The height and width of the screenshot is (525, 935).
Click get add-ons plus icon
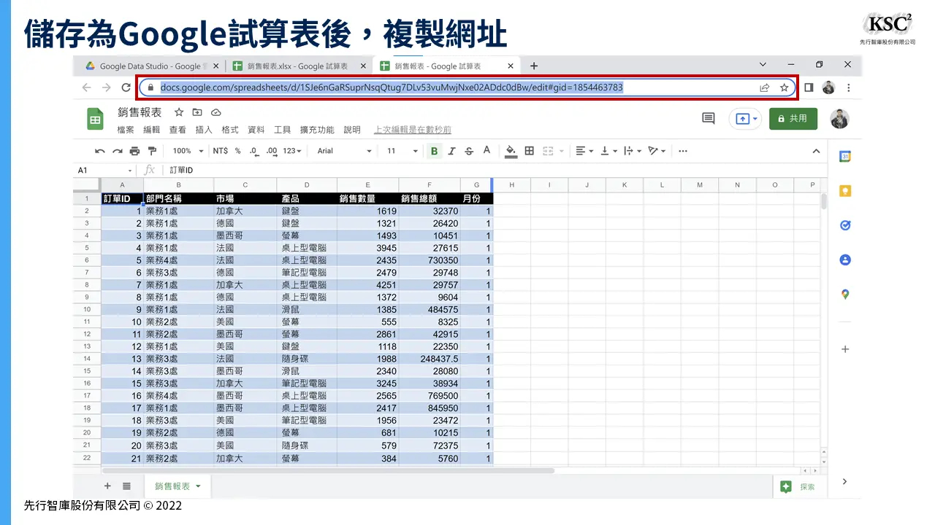(845, 349)
